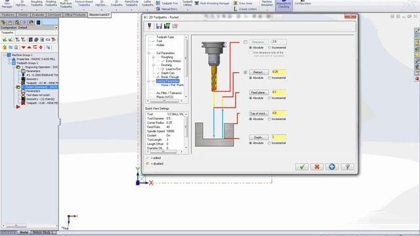
Task: Collapse Machine Group-1 tree node
Action: pos(5,55)
